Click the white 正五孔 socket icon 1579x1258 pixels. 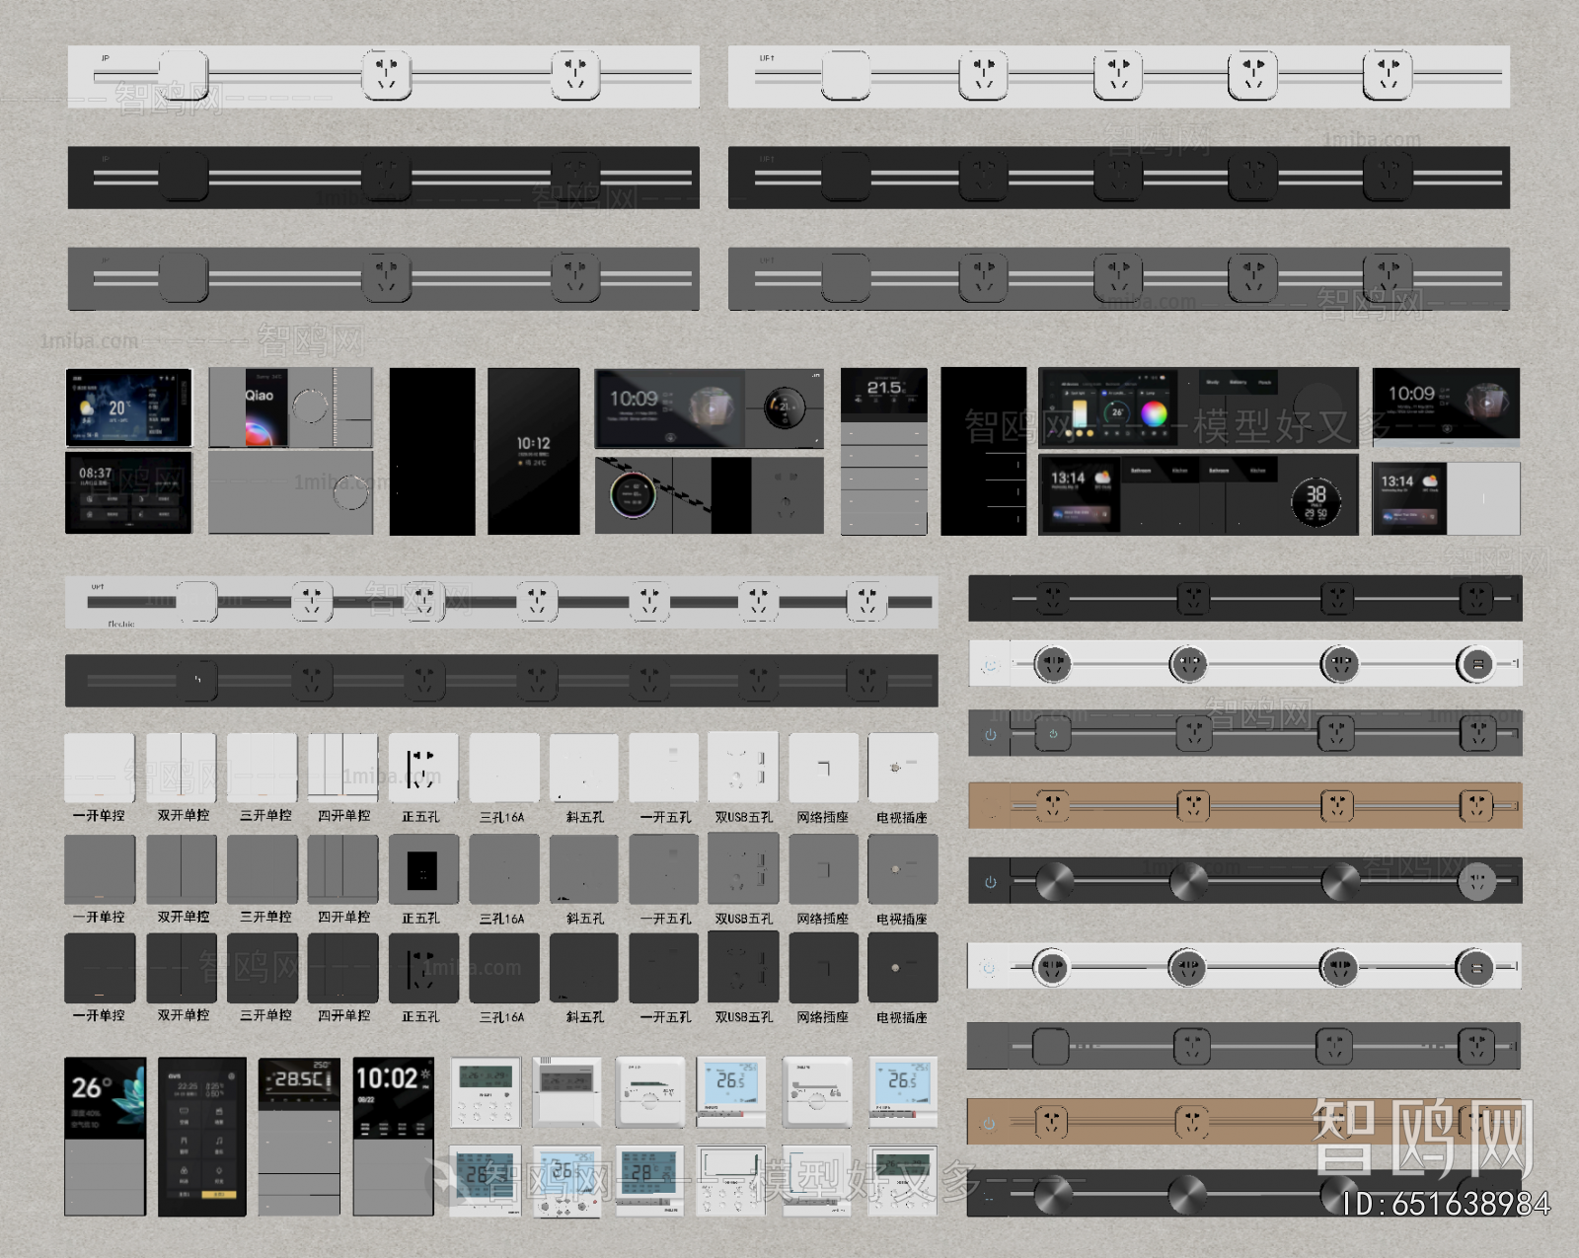tap(422, 768)
